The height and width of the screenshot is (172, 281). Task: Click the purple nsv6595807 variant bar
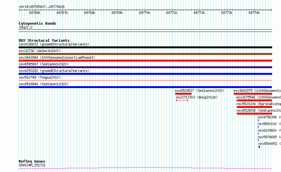click(145, 67)
